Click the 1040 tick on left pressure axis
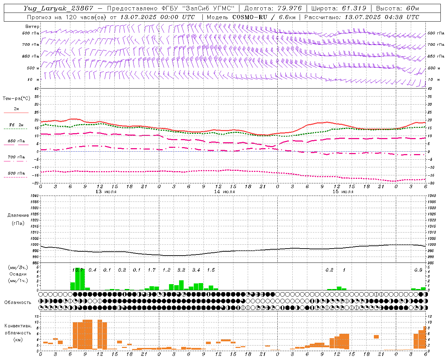The image size is (446, 357). pos(34,196)
